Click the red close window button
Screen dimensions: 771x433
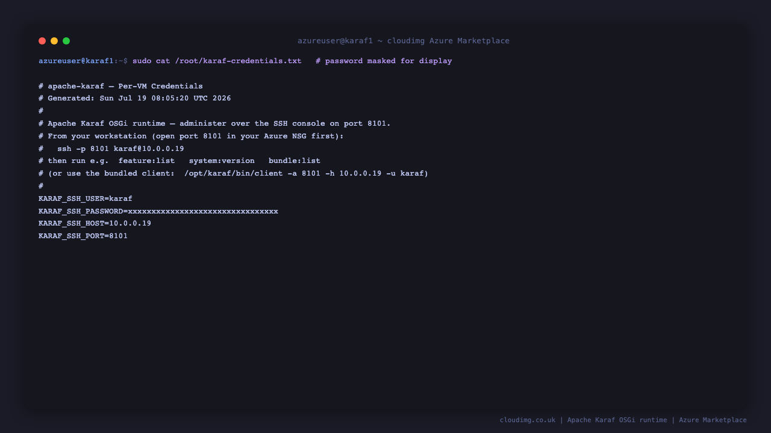click(42, 41)
